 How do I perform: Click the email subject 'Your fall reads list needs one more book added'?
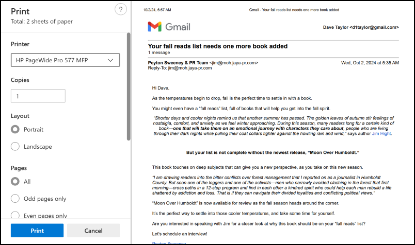217,46
